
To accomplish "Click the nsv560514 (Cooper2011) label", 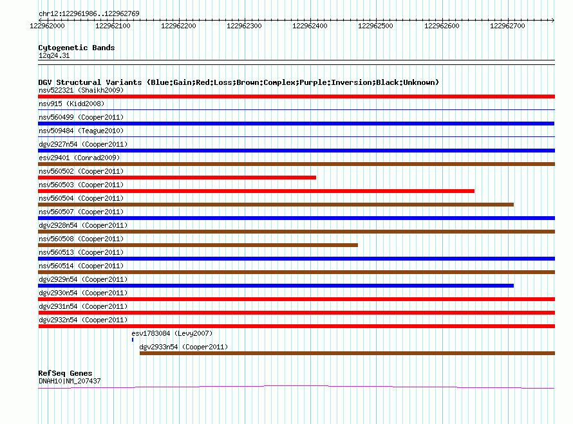I will [x=81, y=266].
